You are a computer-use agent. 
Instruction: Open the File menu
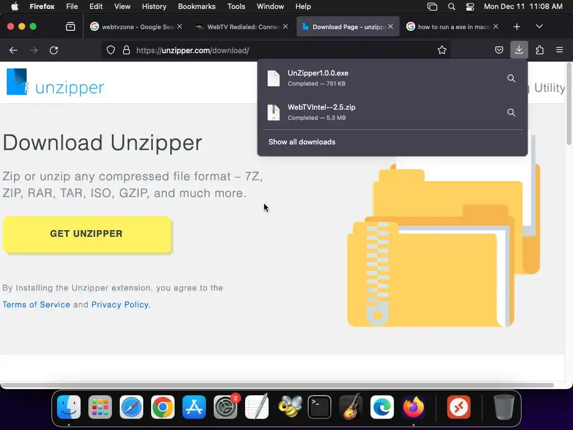pyautogui.click(x=72, y=7)
